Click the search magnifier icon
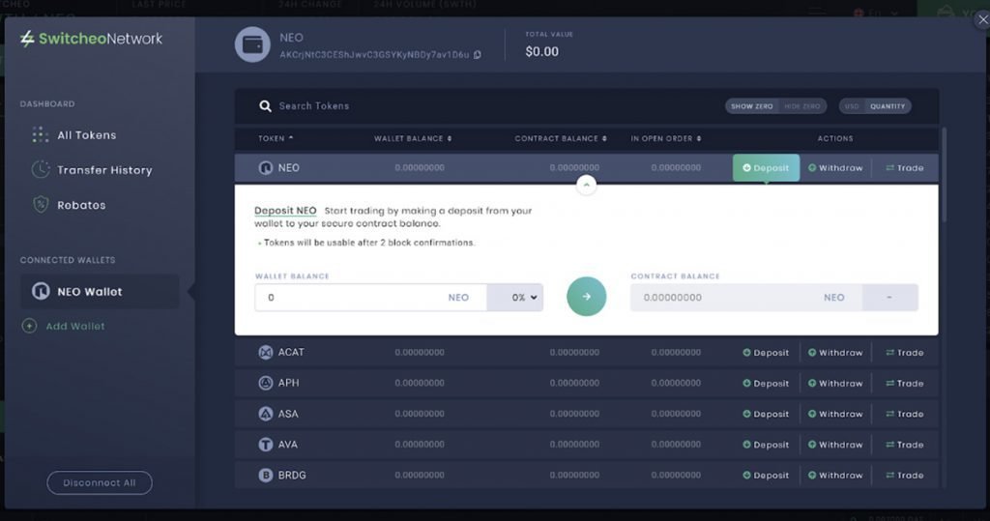 [x=265, y=106]
